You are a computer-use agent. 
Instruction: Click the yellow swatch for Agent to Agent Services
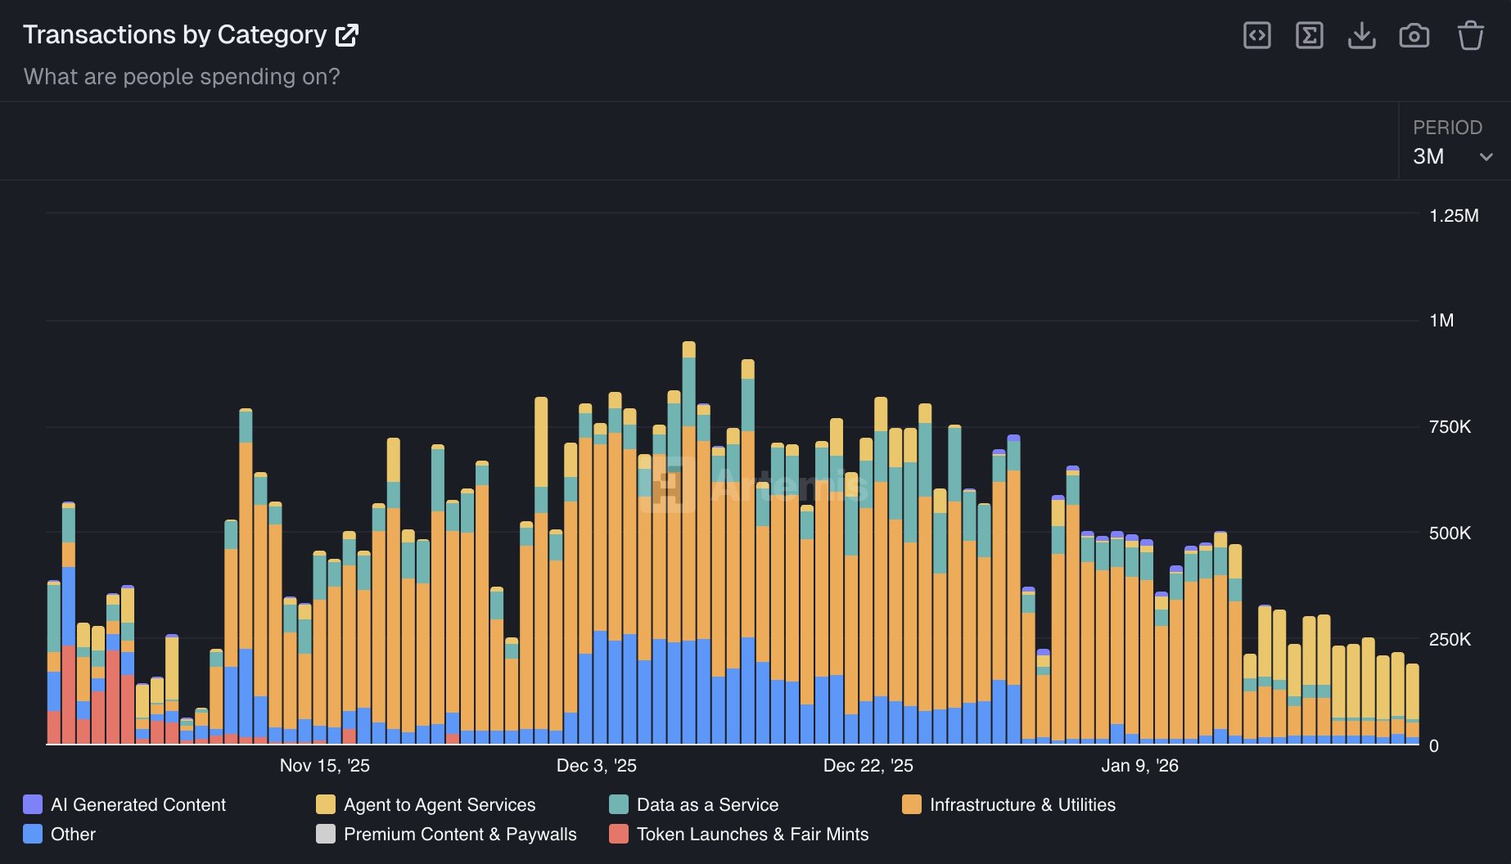(x=325, y=804)
